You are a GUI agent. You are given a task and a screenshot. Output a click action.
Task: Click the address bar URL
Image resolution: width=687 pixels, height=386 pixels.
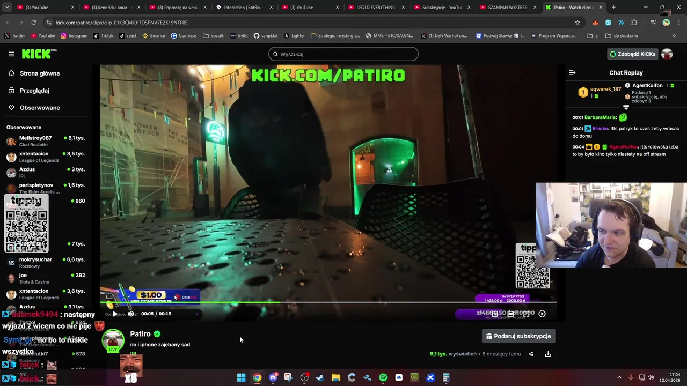pyautogui.click(x=122, y=23)
